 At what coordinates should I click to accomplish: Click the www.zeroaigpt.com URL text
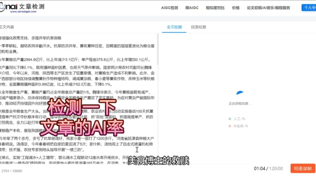[23, 12]
